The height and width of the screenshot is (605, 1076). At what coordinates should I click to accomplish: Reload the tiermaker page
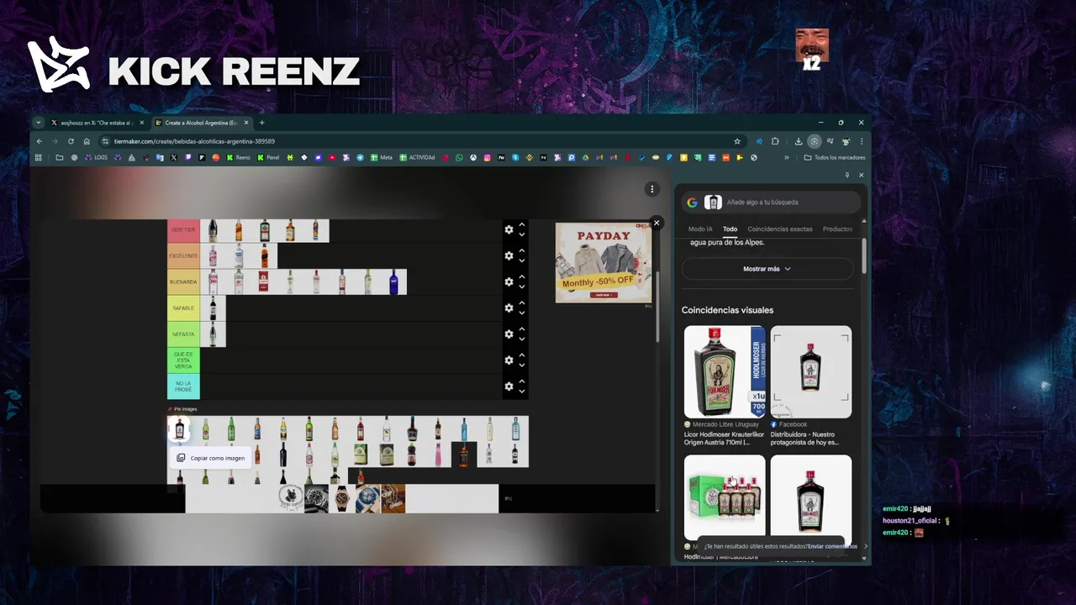click(71, 141)
